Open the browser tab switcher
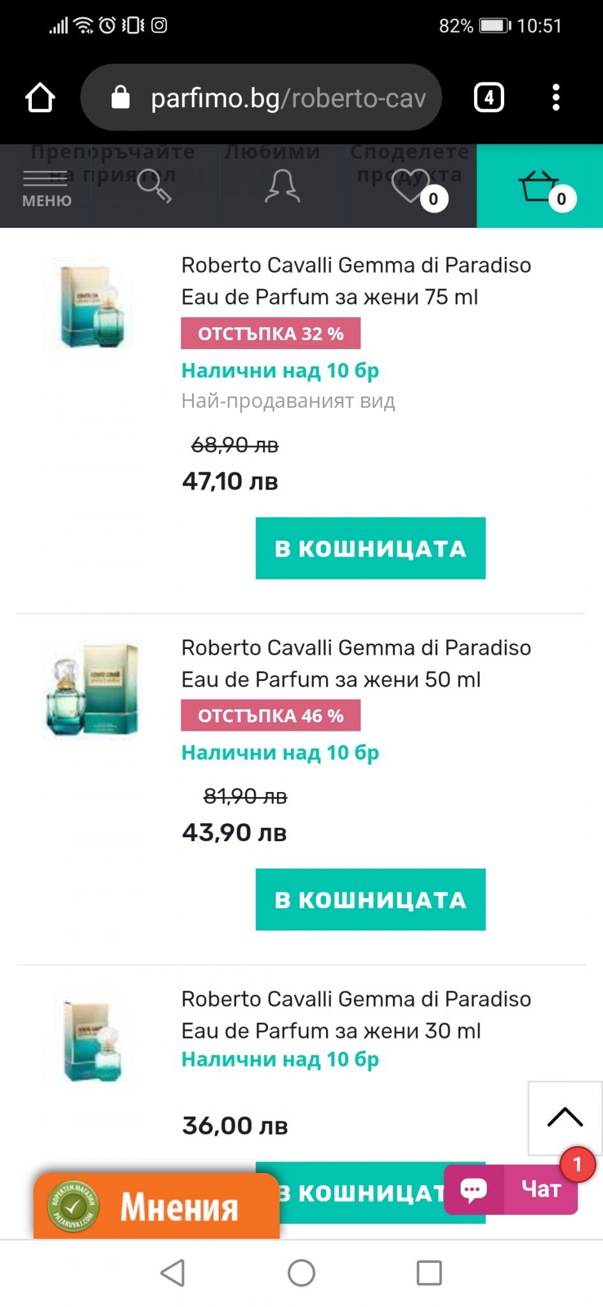Image resolution: width=603 pixels, height=1307 pixels. pyautogui.click(x=489, y=98)
